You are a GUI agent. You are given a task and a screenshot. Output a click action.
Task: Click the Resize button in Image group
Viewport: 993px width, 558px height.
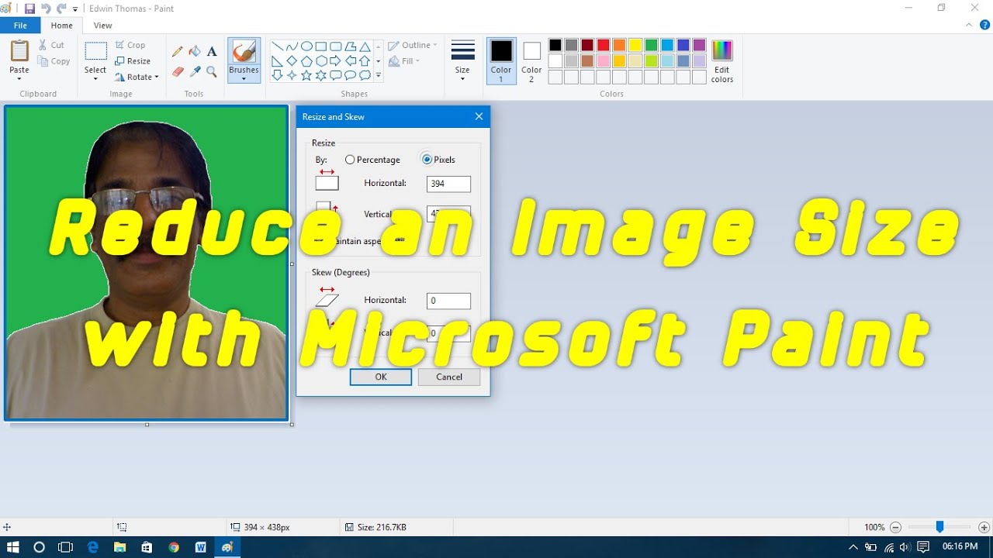pyautogui.click(x=133, y=61)
